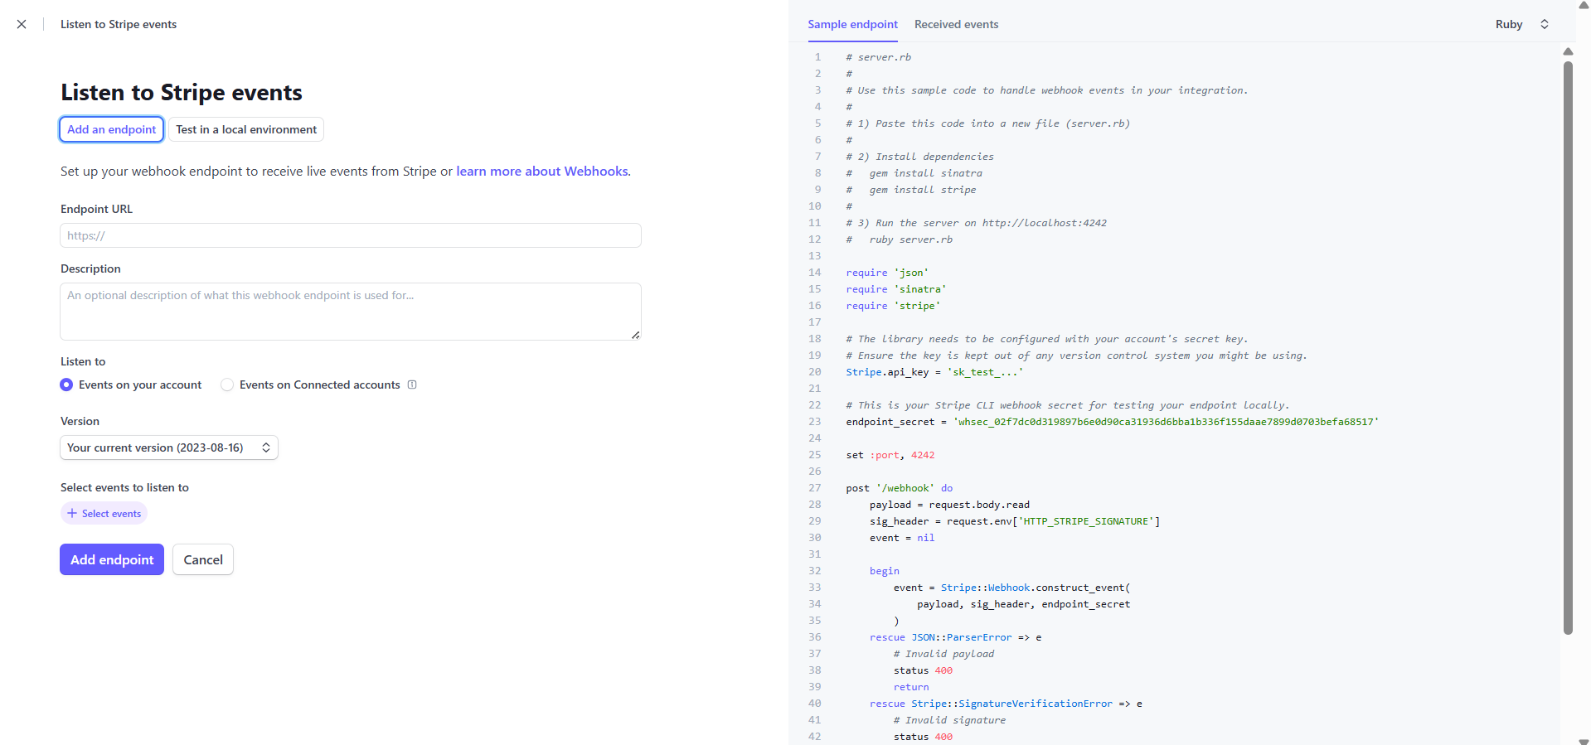Open learn more about Webhooks link
The image size is (1591, 745).
[542, 172]
